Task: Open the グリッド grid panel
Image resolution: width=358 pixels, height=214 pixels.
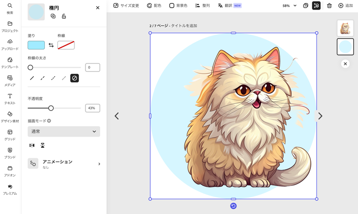Action: (10, 135)
